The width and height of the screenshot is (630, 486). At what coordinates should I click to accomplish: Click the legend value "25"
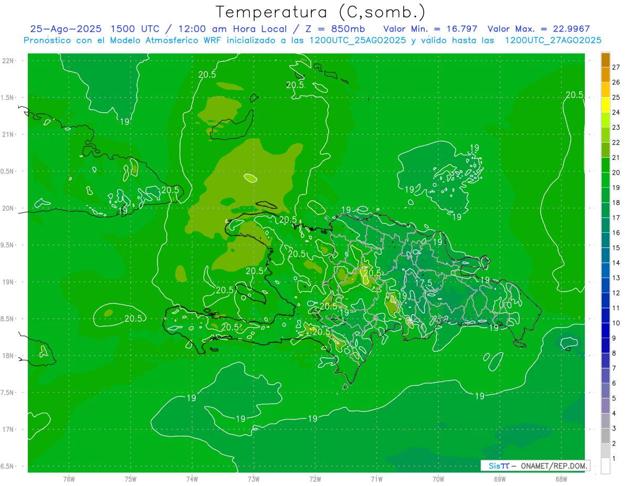click(x=616, y=97)
